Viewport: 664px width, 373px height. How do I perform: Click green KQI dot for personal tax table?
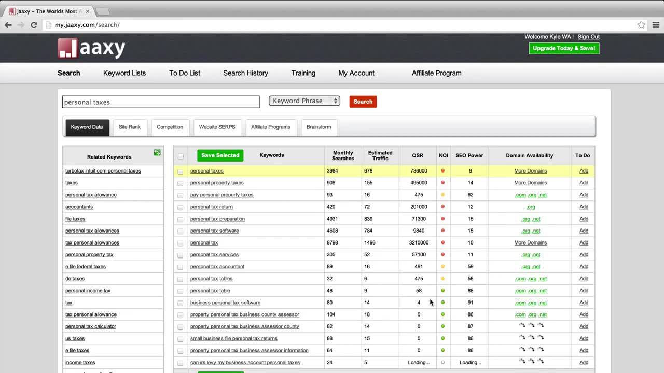click(x=442, y=291)
